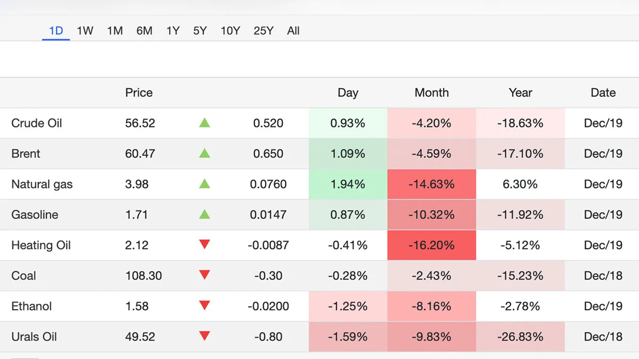Image resolution: width=639 pixels, height=359 pixels.
Task: Sort table by Price column header
Action: [x=139, y=93]
